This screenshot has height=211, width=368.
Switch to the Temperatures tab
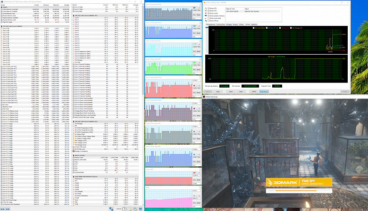211,24
